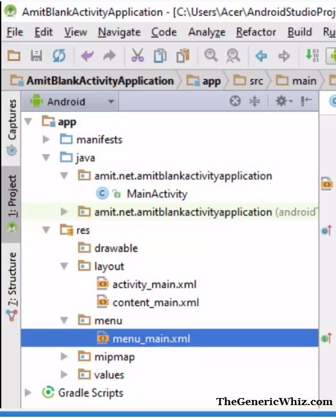Collapse the layout folder
Screen dimensions: 336x418
tap(64, 266)
